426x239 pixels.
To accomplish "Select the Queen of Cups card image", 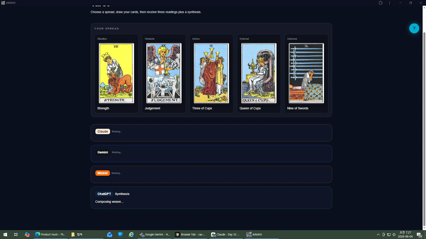I will (259, 73).
